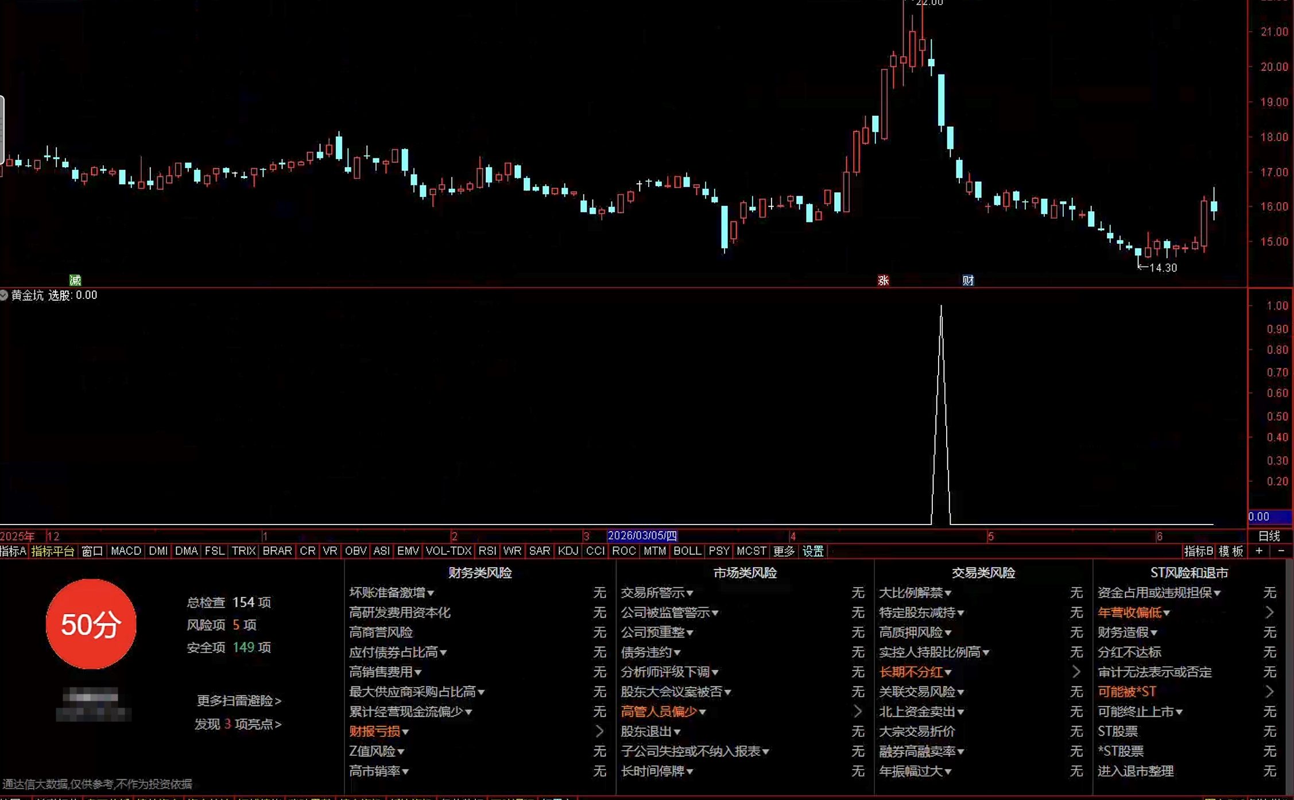This screenshot has height=800, width=1294.
Task: Switch to the BOLL indicator tab
Action: 687,551
